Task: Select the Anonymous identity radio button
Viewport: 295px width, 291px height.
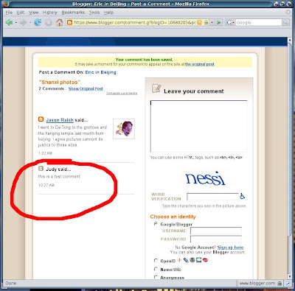Action: (x=156, y=277)
